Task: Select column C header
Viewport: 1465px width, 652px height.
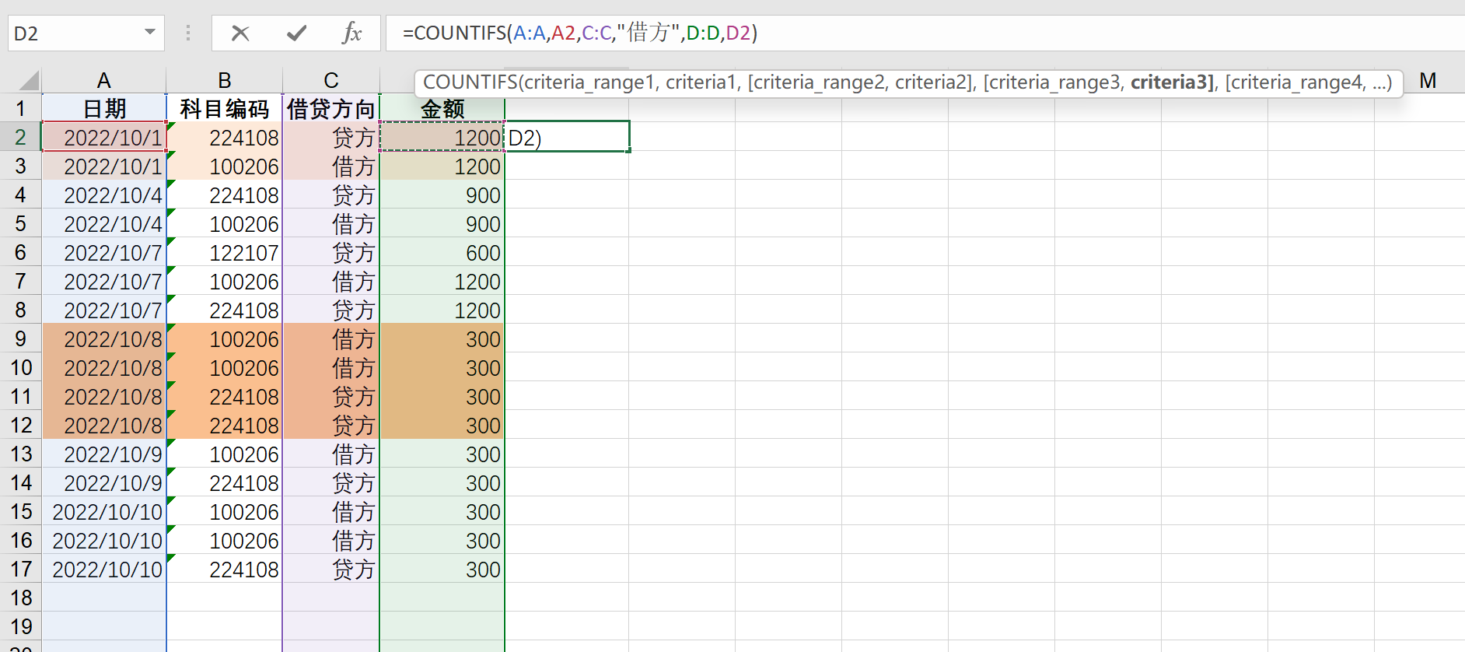Action: coord(330,80)
